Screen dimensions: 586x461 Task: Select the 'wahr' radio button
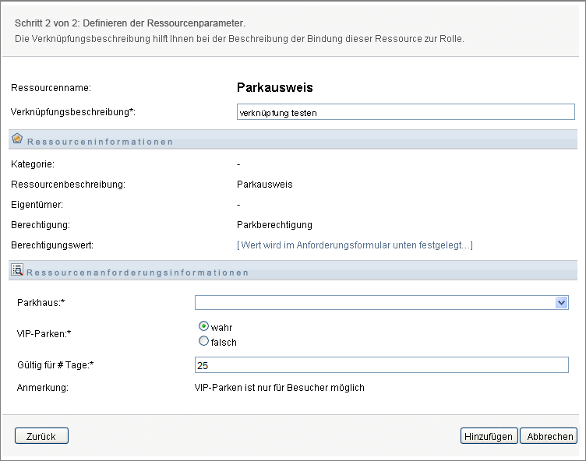coord(204,327)
